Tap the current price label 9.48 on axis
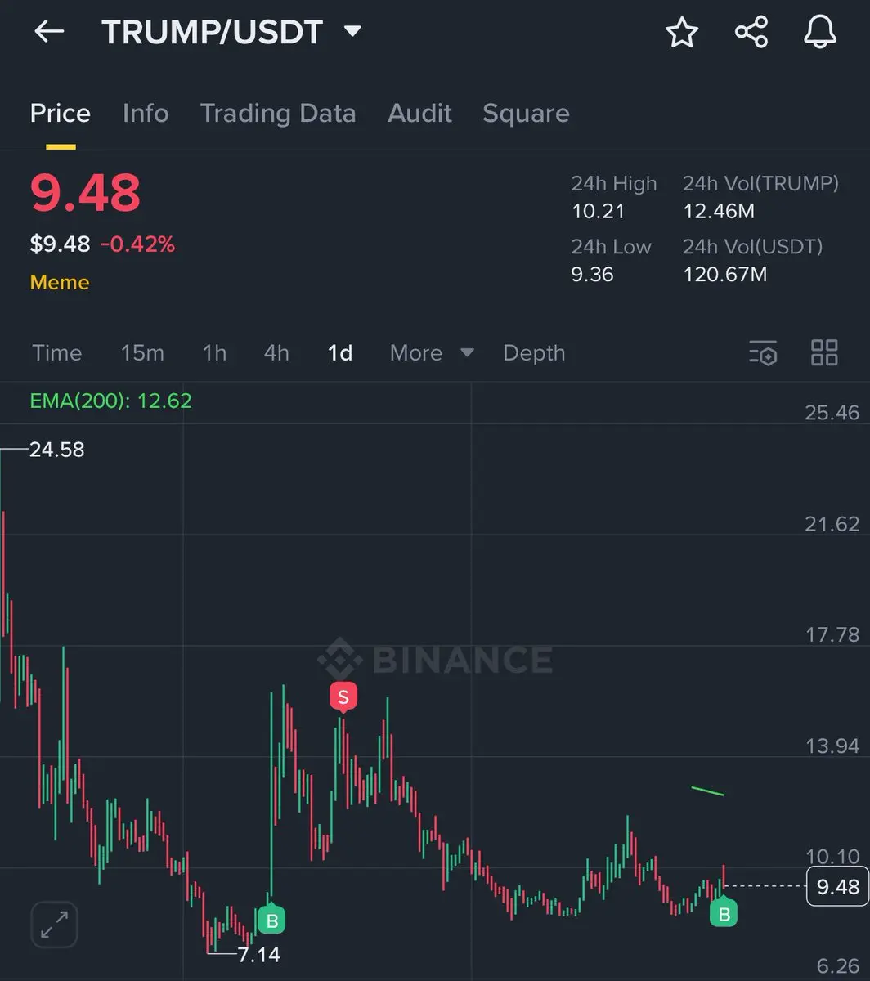This screenshot has height=981, width=870. [x=837, y=886]
